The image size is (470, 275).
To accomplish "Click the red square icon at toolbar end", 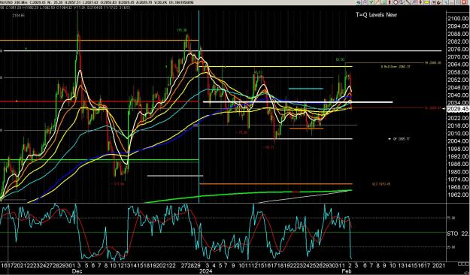I will (x=464, y=2).
